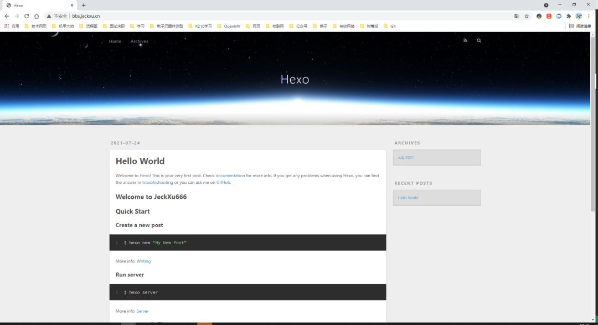This screenshot has height=325, width=598.
Task: Open the 物联网 bookmark folder
Action: (275, 27)
